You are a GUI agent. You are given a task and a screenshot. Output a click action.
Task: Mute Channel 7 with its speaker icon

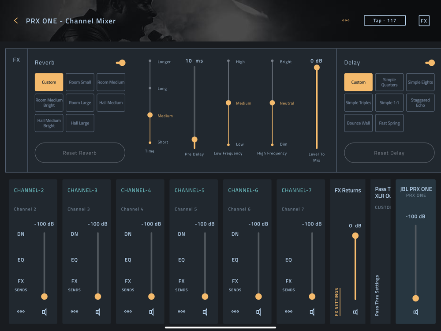[x=312, y=312]
